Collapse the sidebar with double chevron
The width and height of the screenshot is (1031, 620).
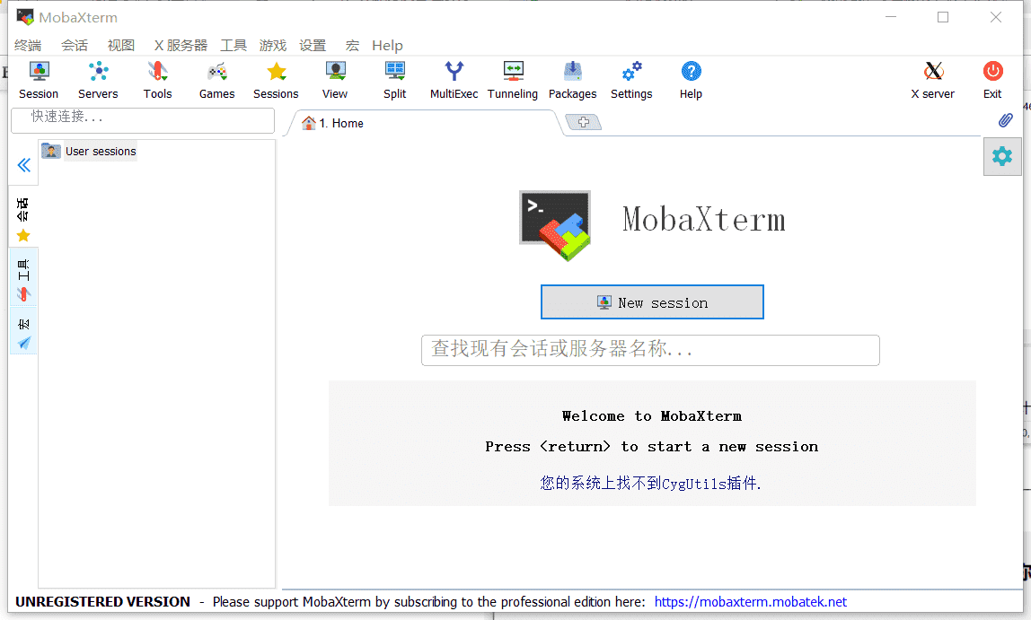point(24,165)
